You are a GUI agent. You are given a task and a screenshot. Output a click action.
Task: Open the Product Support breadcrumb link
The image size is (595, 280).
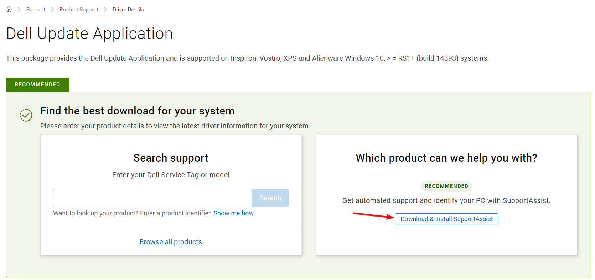pos(79,10)
